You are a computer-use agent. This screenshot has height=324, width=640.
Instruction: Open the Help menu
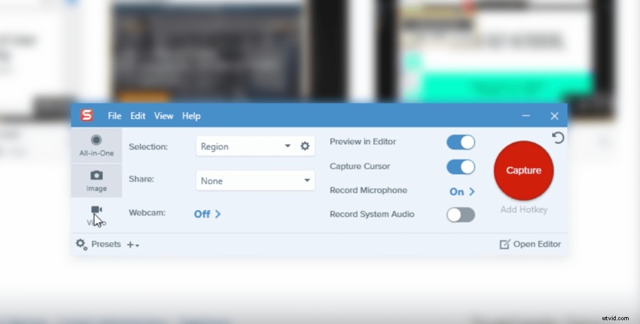(x=191, y=116)
